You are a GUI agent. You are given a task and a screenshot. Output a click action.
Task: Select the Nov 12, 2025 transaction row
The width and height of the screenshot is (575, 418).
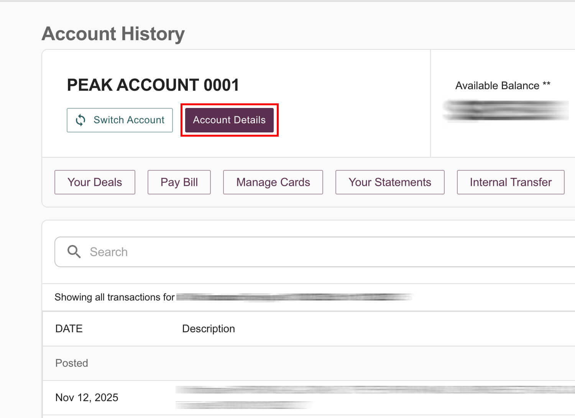[x=87, y=397]
